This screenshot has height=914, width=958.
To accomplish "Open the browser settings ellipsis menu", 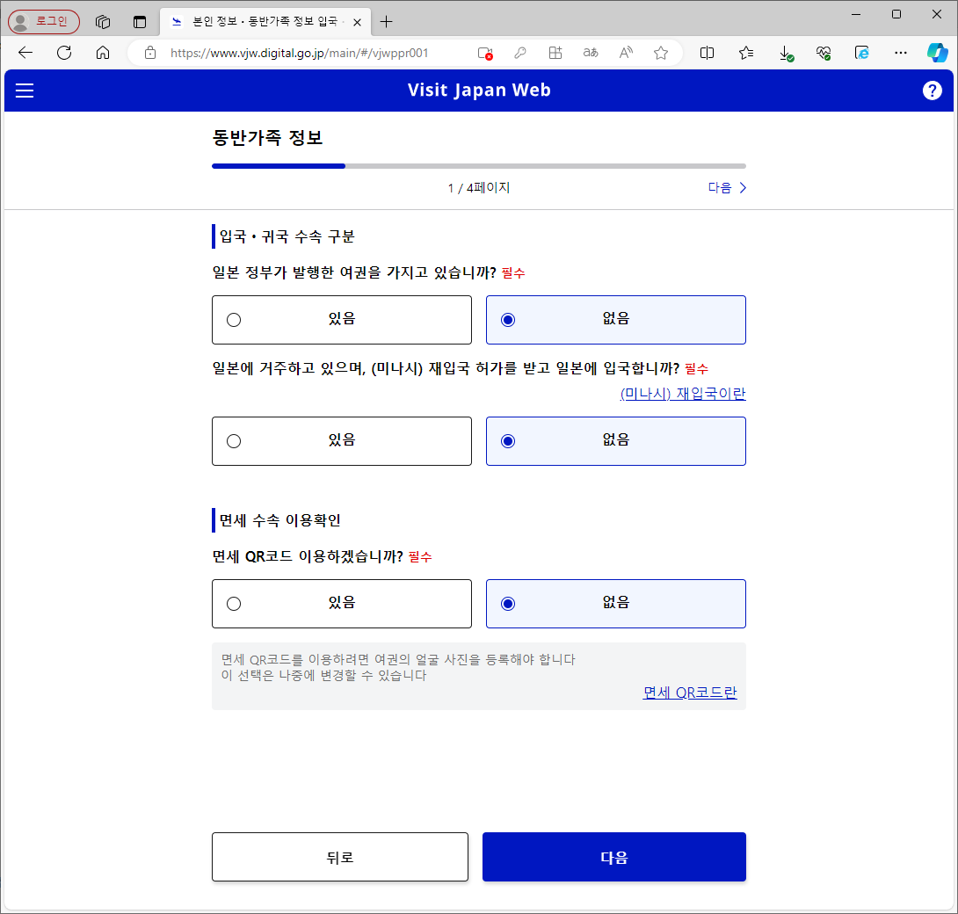I will (901, 53).
